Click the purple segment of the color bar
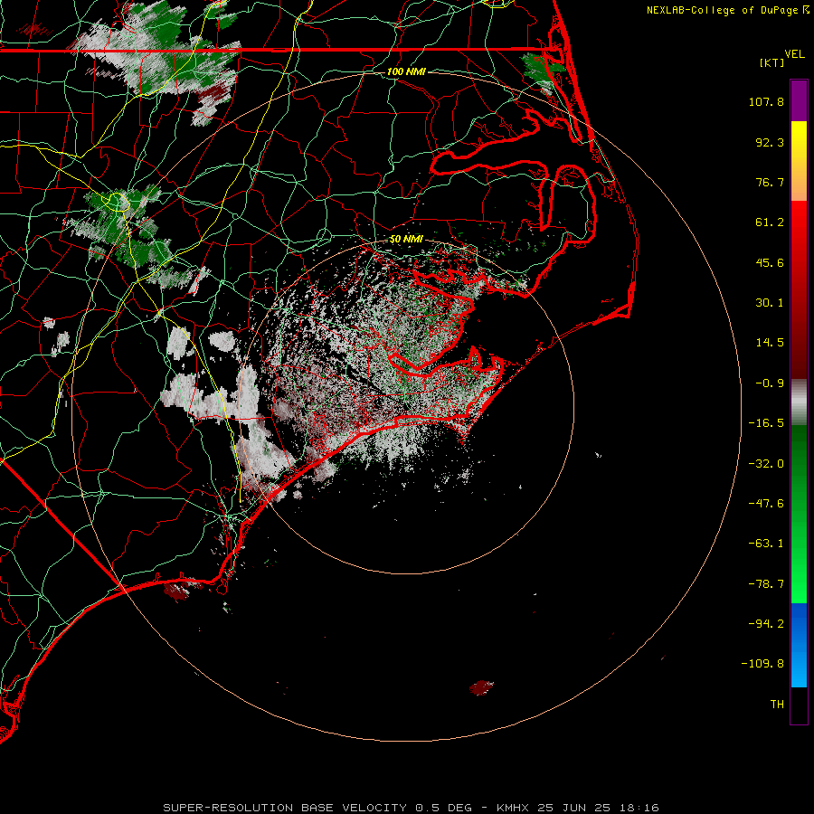This screenshot has width=814, height=814. tap(799, 100)
